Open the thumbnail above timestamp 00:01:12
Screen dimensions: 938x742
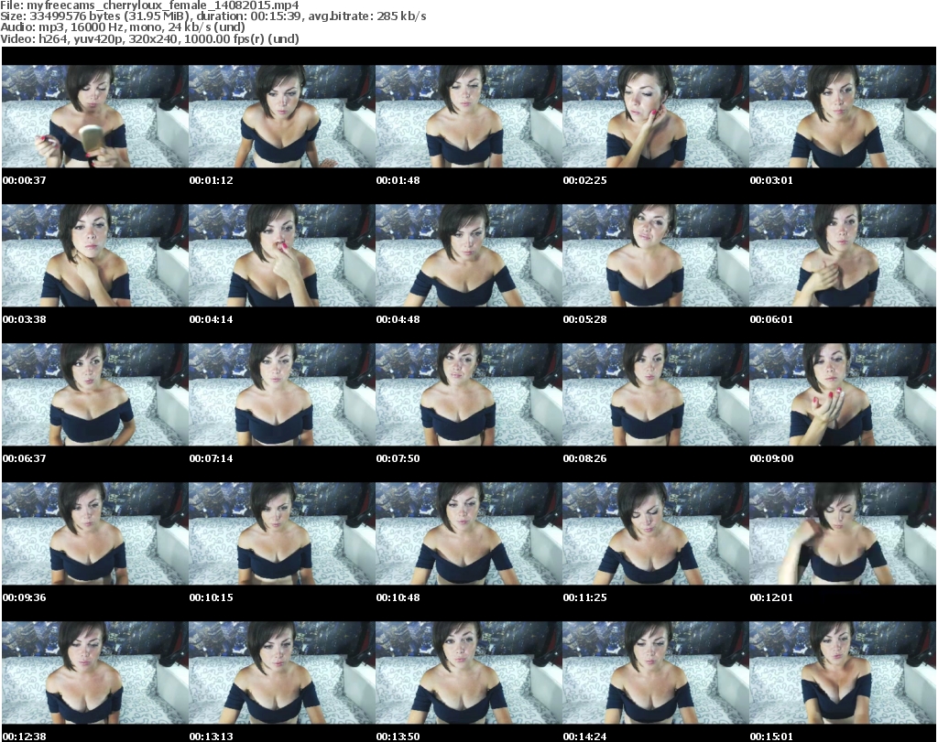pos(282,116)
